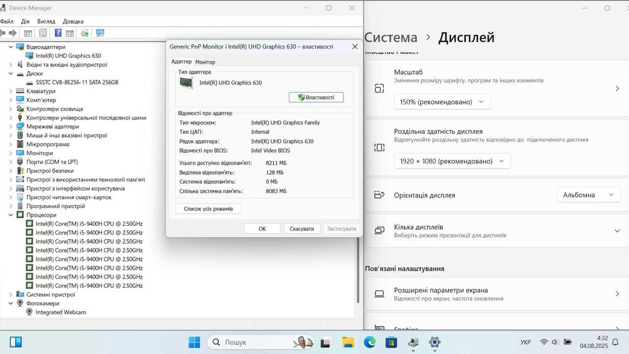This screenshot has width=629, height=354.
Task: Open the Альбомна orientation dropdown
Action: [589, 195]
